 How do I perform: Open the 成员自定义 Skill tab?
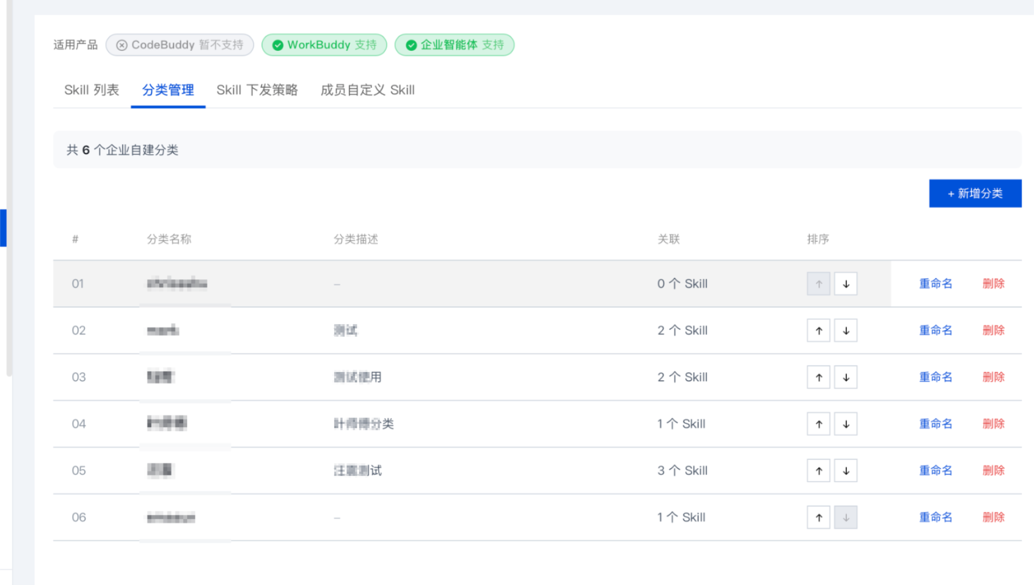click(368, 90)
